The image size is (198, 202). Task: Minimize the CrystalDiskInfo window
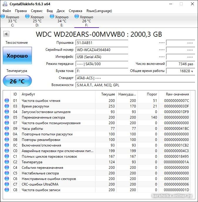[171, 4]
